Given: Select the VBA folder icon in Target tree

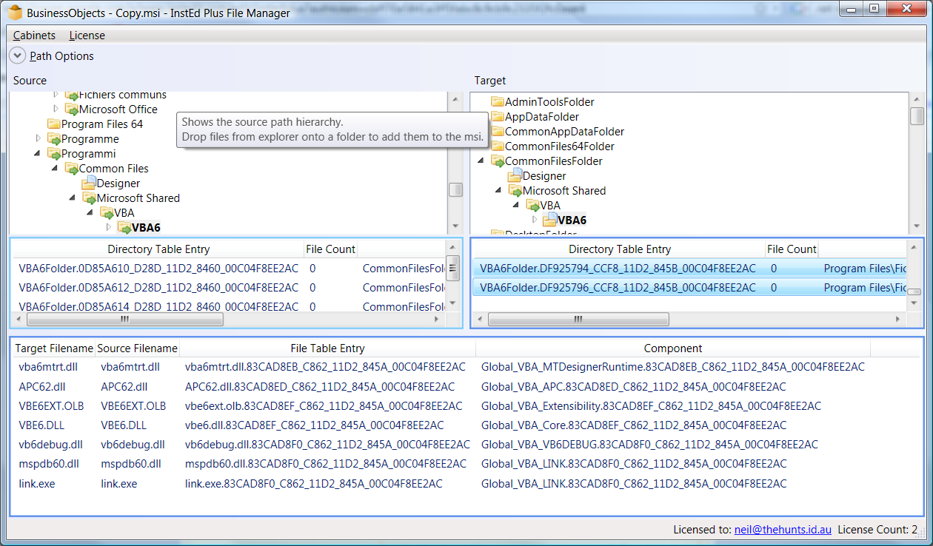Looking at the screenshot, I should 533,206.
